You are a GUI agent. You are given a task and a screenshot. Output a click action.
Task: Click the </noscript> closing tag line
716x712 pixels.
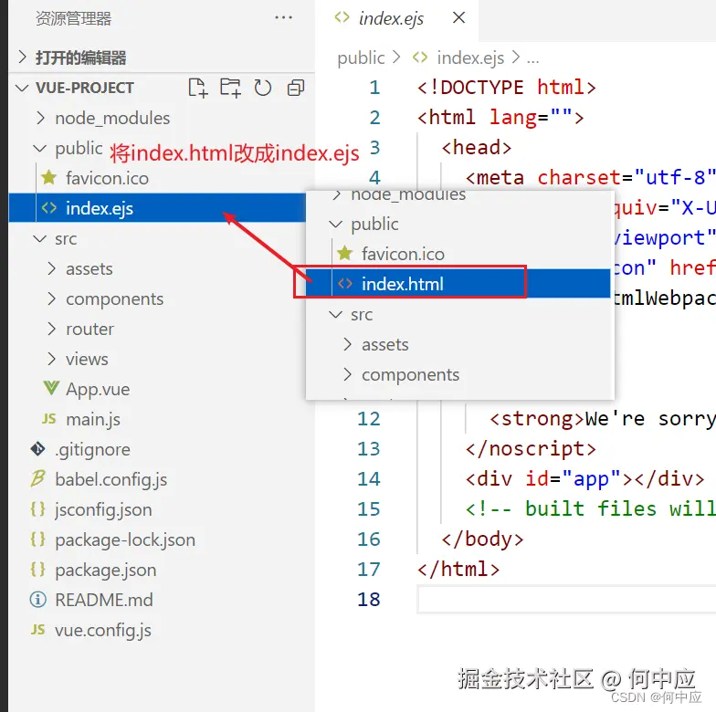click(531, 449)
